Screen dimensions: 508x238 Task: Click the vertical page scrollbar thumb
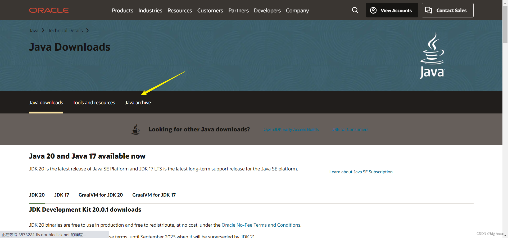pyautogui.click(x=505, y=24)
